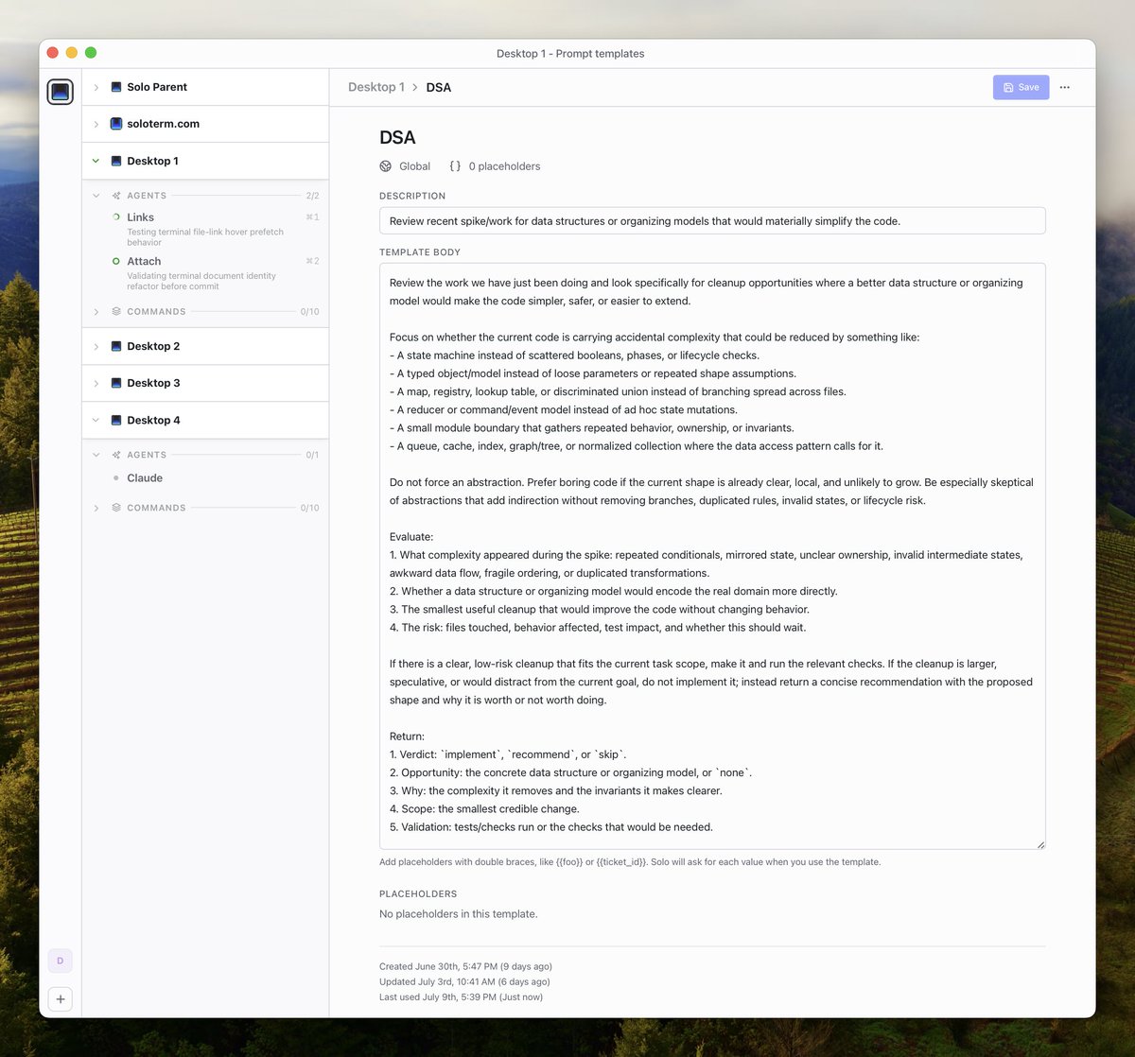Screen dimensions: 1135x1057
Task: Expand the Commands section under Desktop 1
Action: 96,311
